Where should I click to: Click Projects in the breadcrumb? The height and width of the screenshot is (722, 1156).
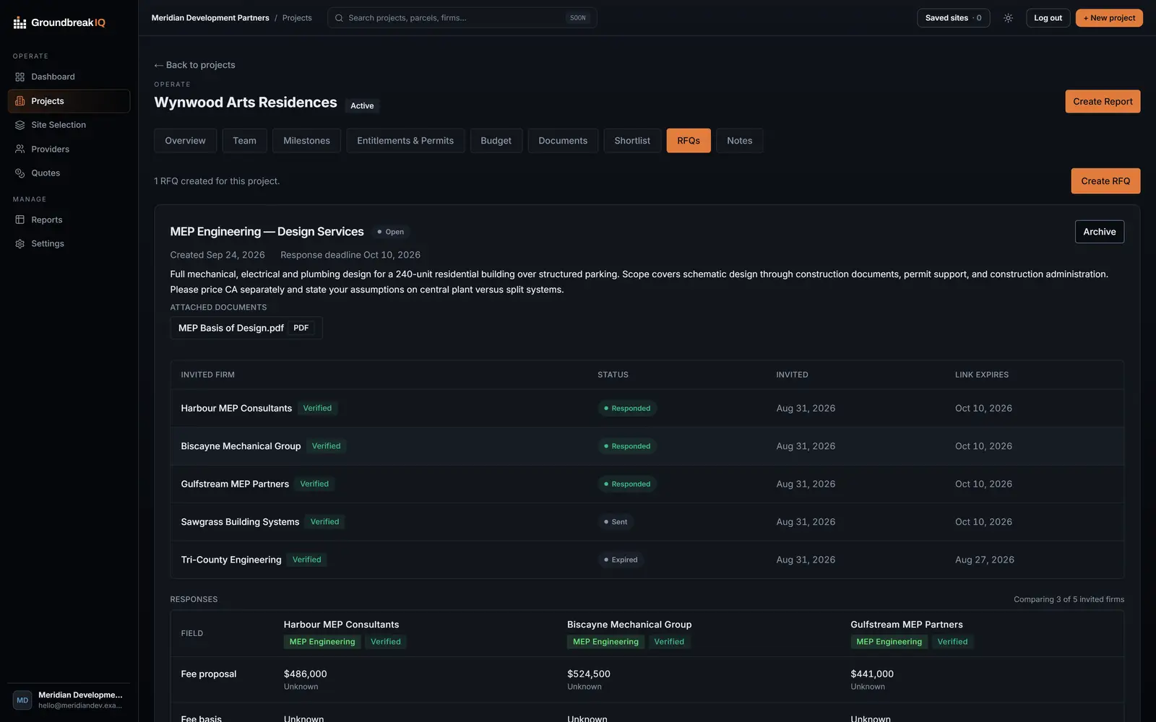(x=297, y=18)
